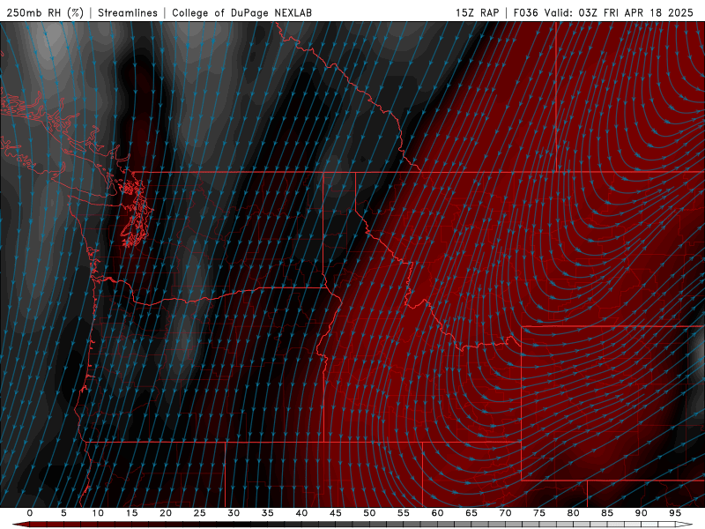Click the "35" tick label on the colorbar

(x=268, y=513)
